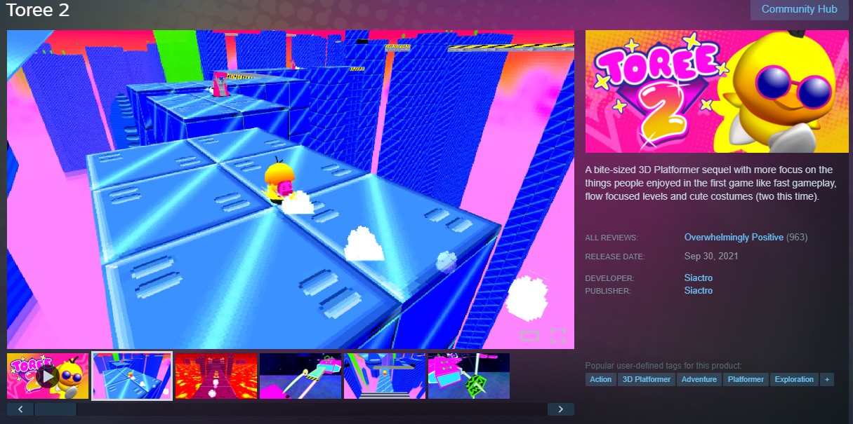Select the Adventure tag
The width and height of the screenshot is (853, 424).
(699, 379)
